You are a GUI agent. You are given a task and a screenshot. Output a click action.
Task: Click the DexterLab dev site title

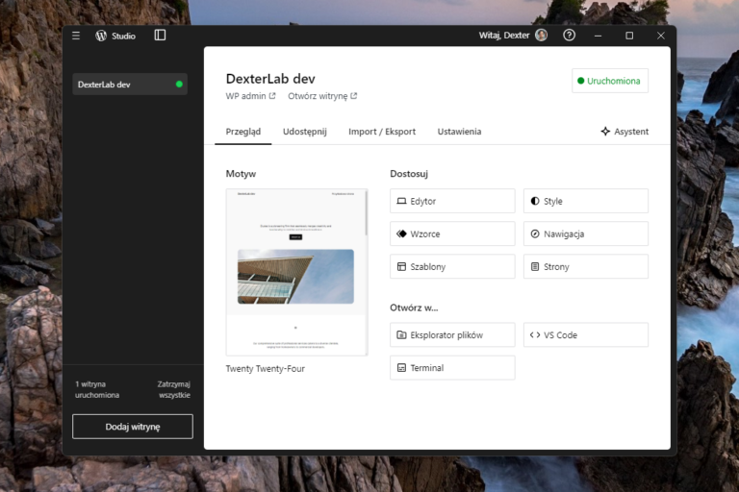[x=270, y=79]
